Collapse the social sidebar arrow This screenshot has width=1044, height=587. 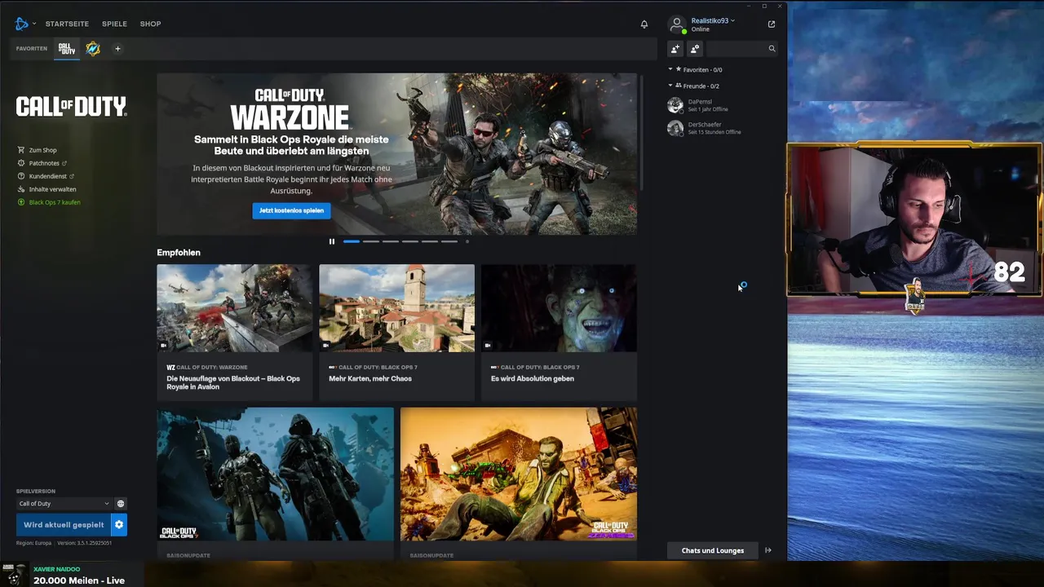(x=768, y=550)
